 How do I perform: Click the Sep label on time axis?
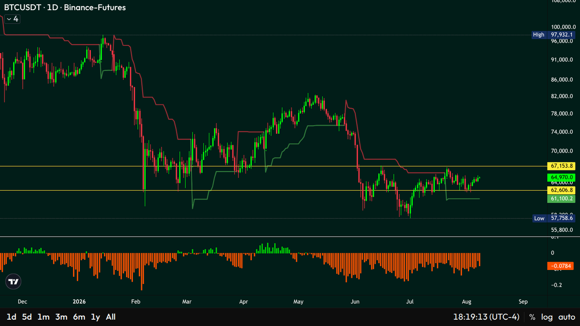pos(522,301)
